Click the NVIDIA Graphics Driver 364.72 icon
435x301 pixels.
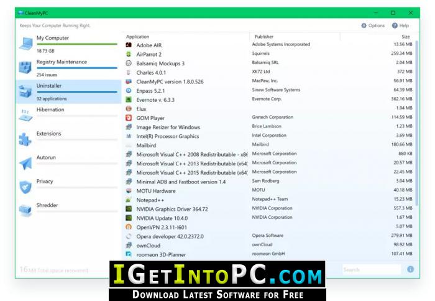(x=129, y=209)
